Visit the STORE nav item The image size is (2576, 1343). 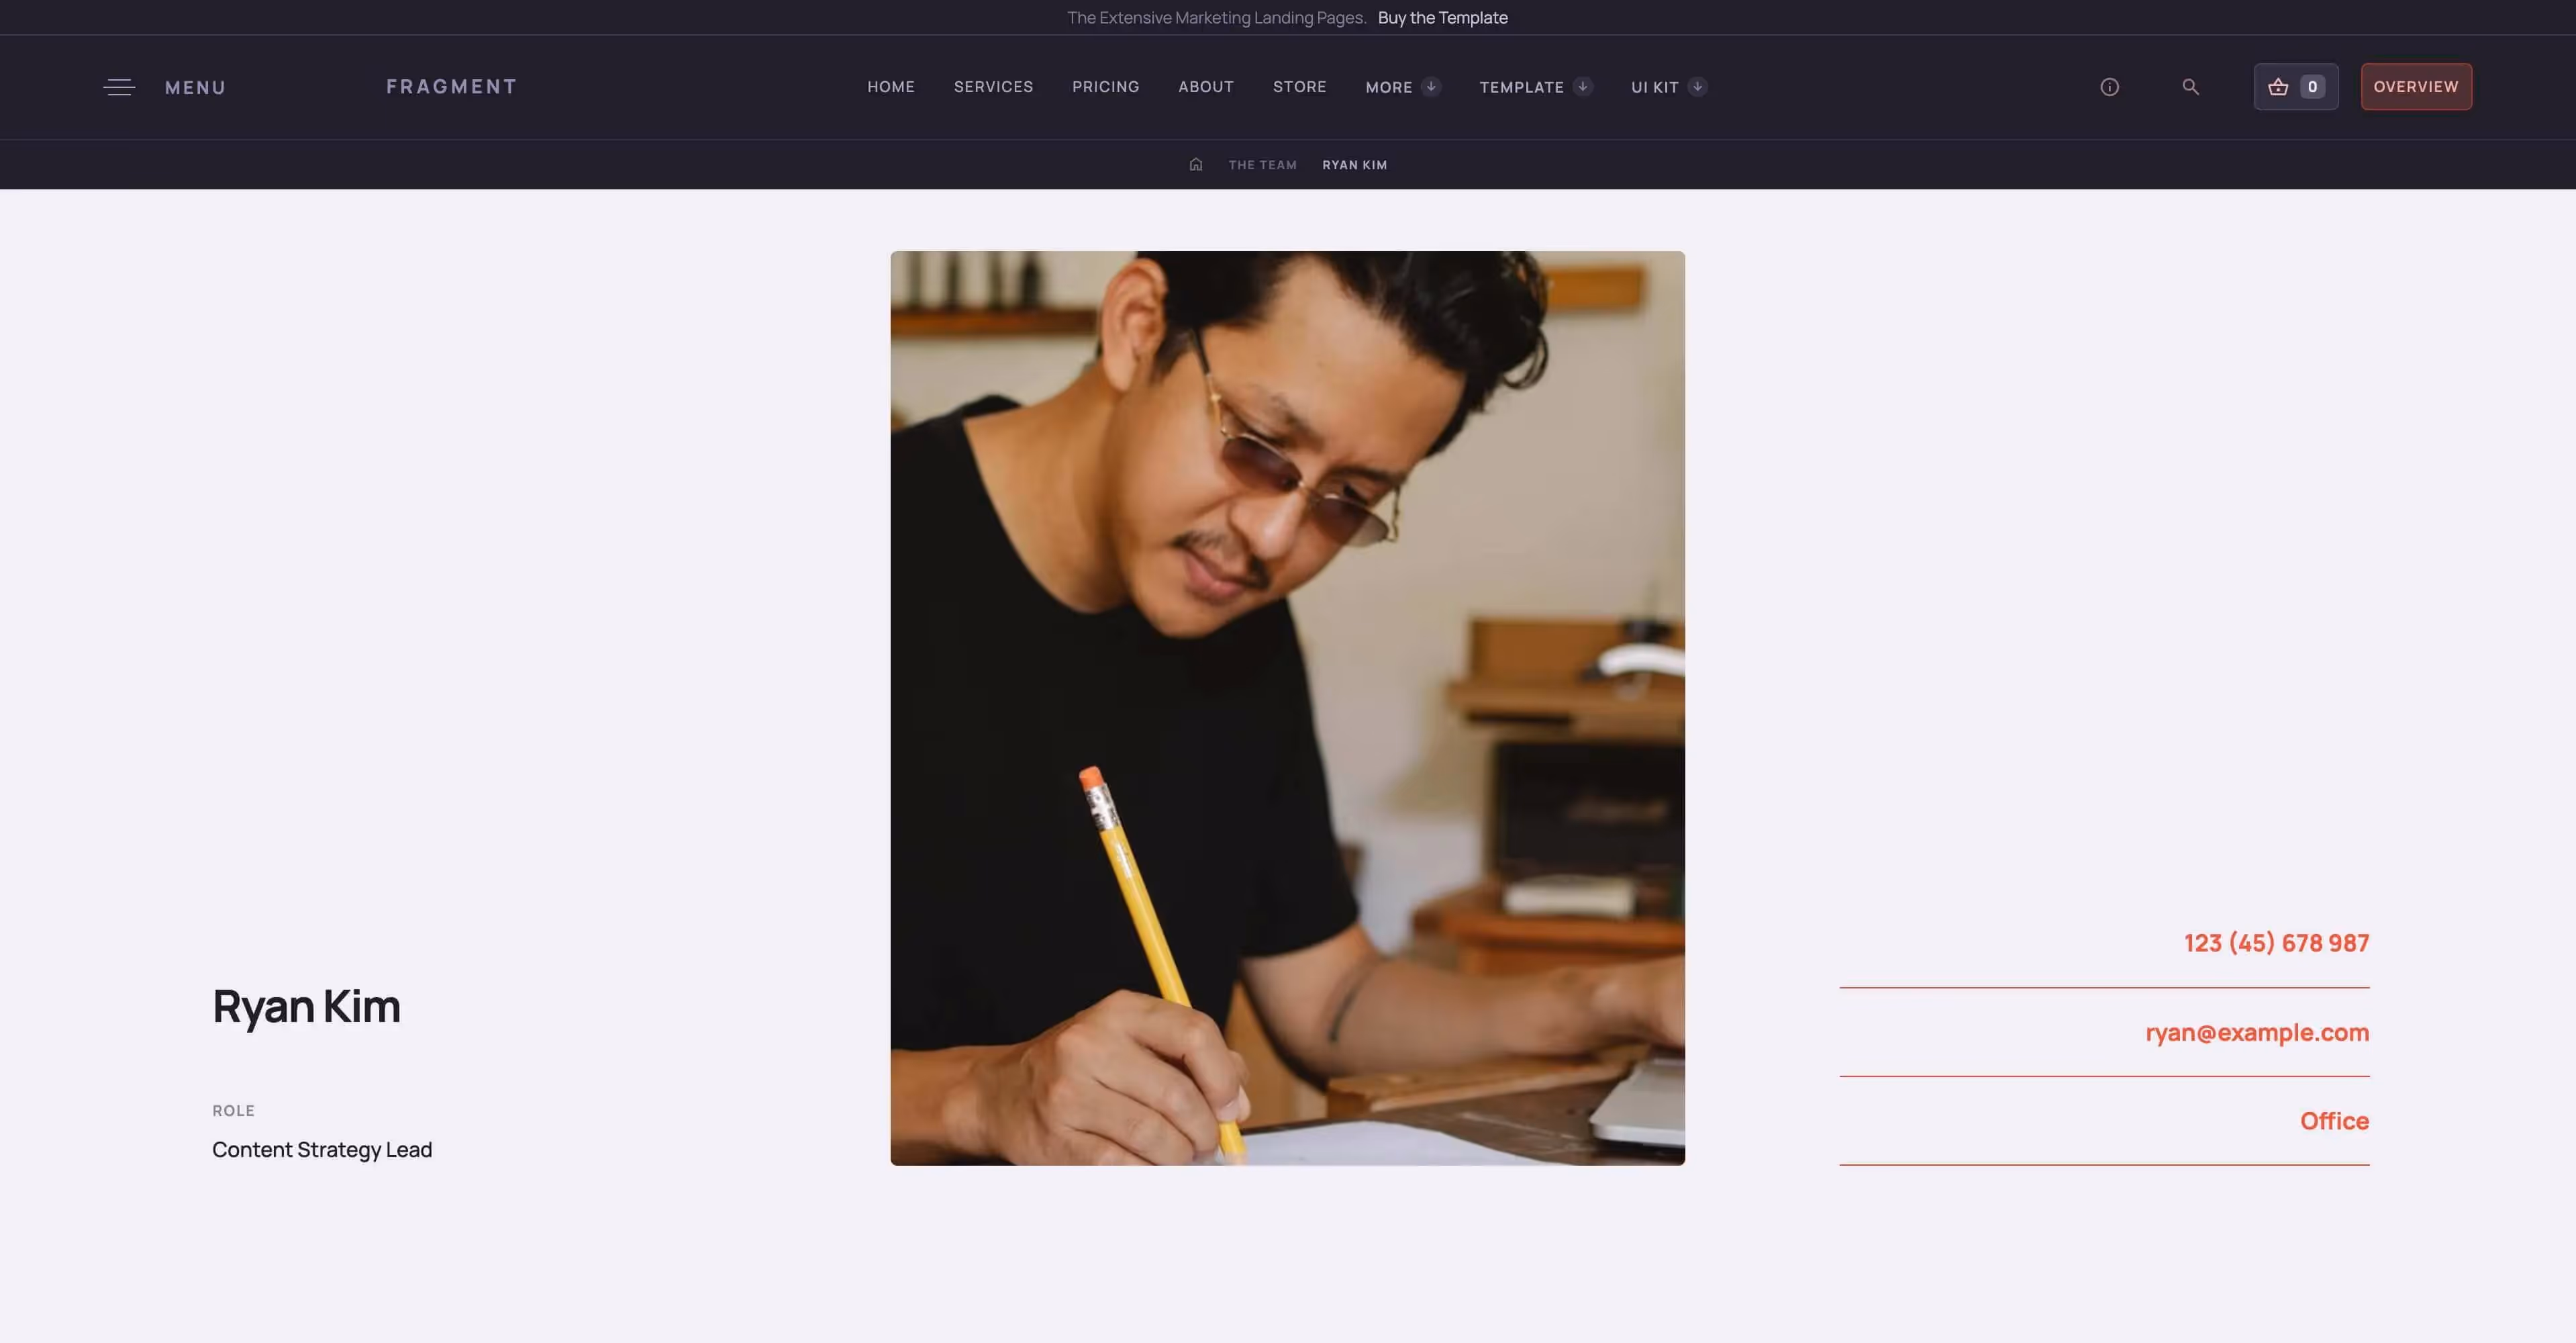click(1299, 87)
